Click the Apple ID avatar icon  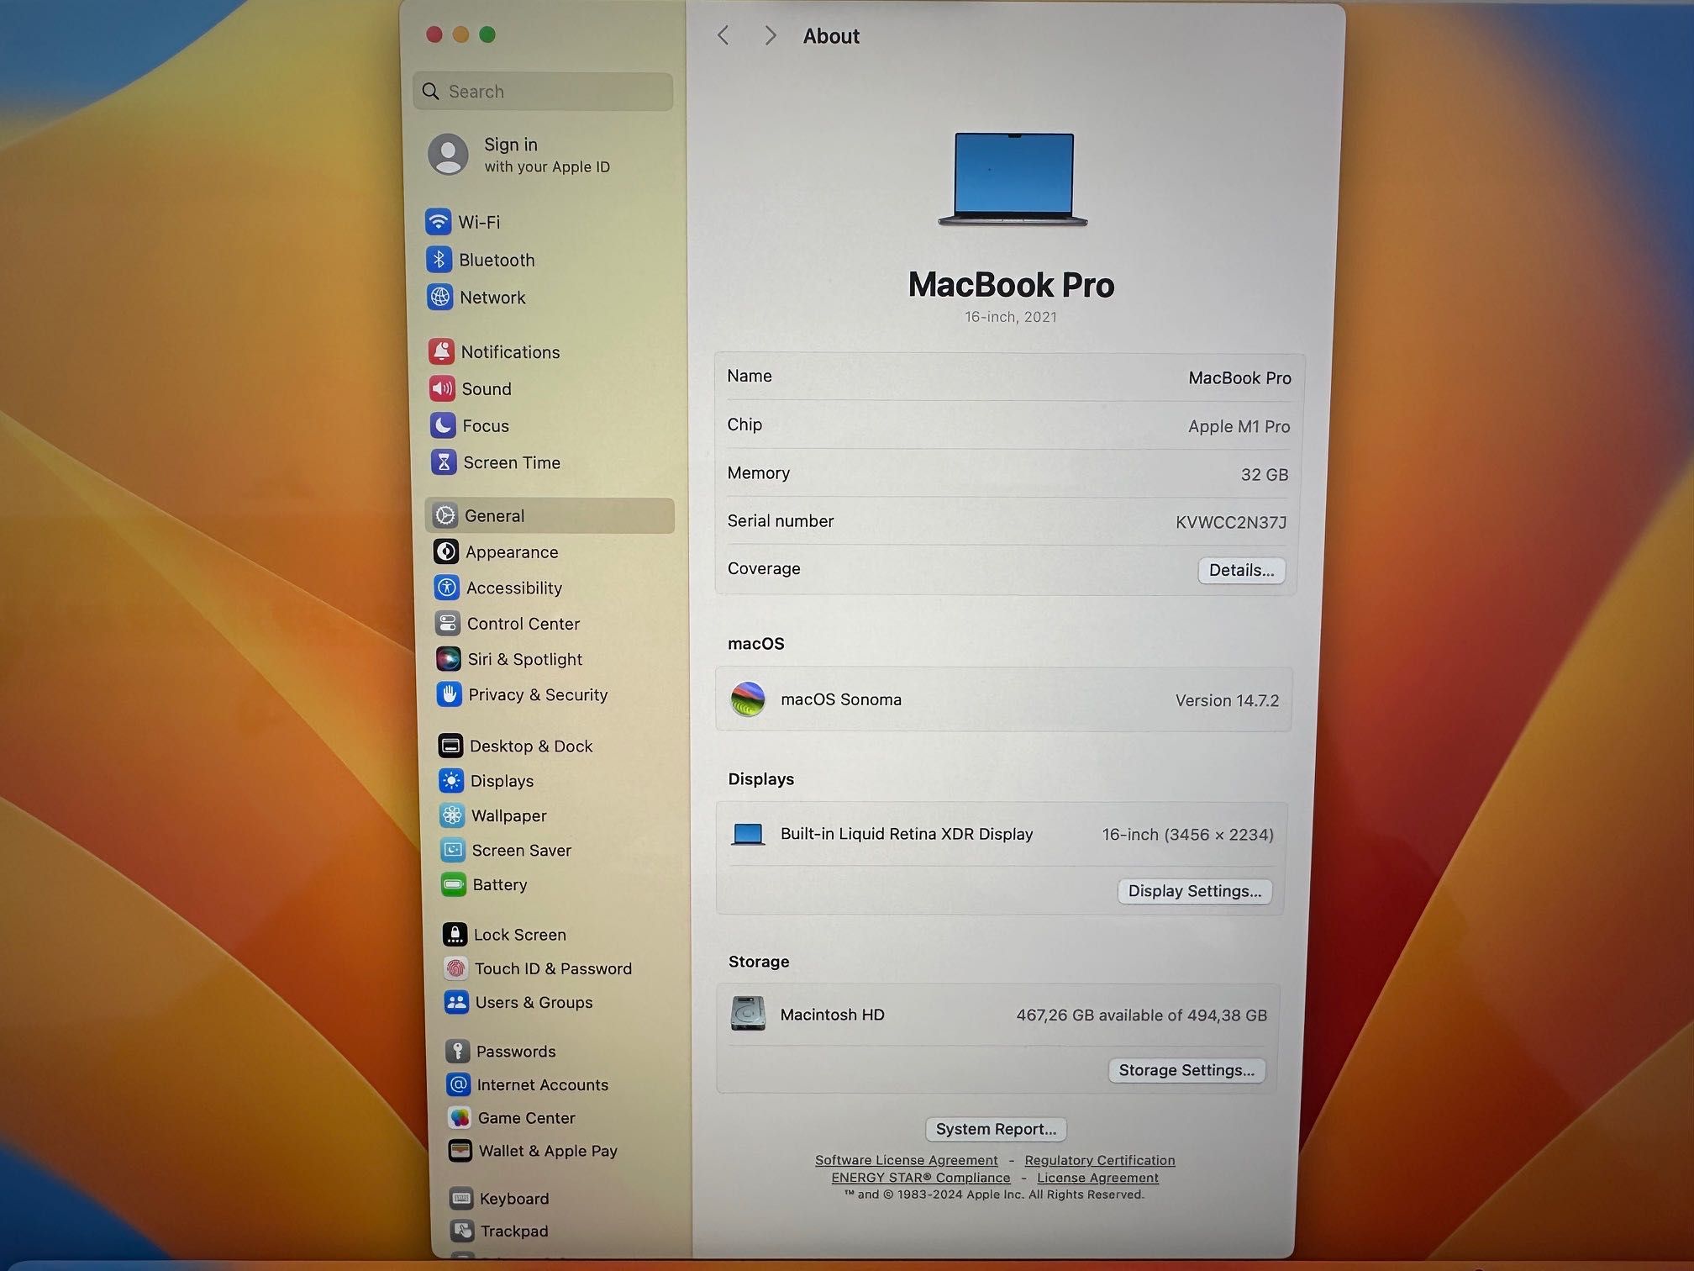click(448, 154)
